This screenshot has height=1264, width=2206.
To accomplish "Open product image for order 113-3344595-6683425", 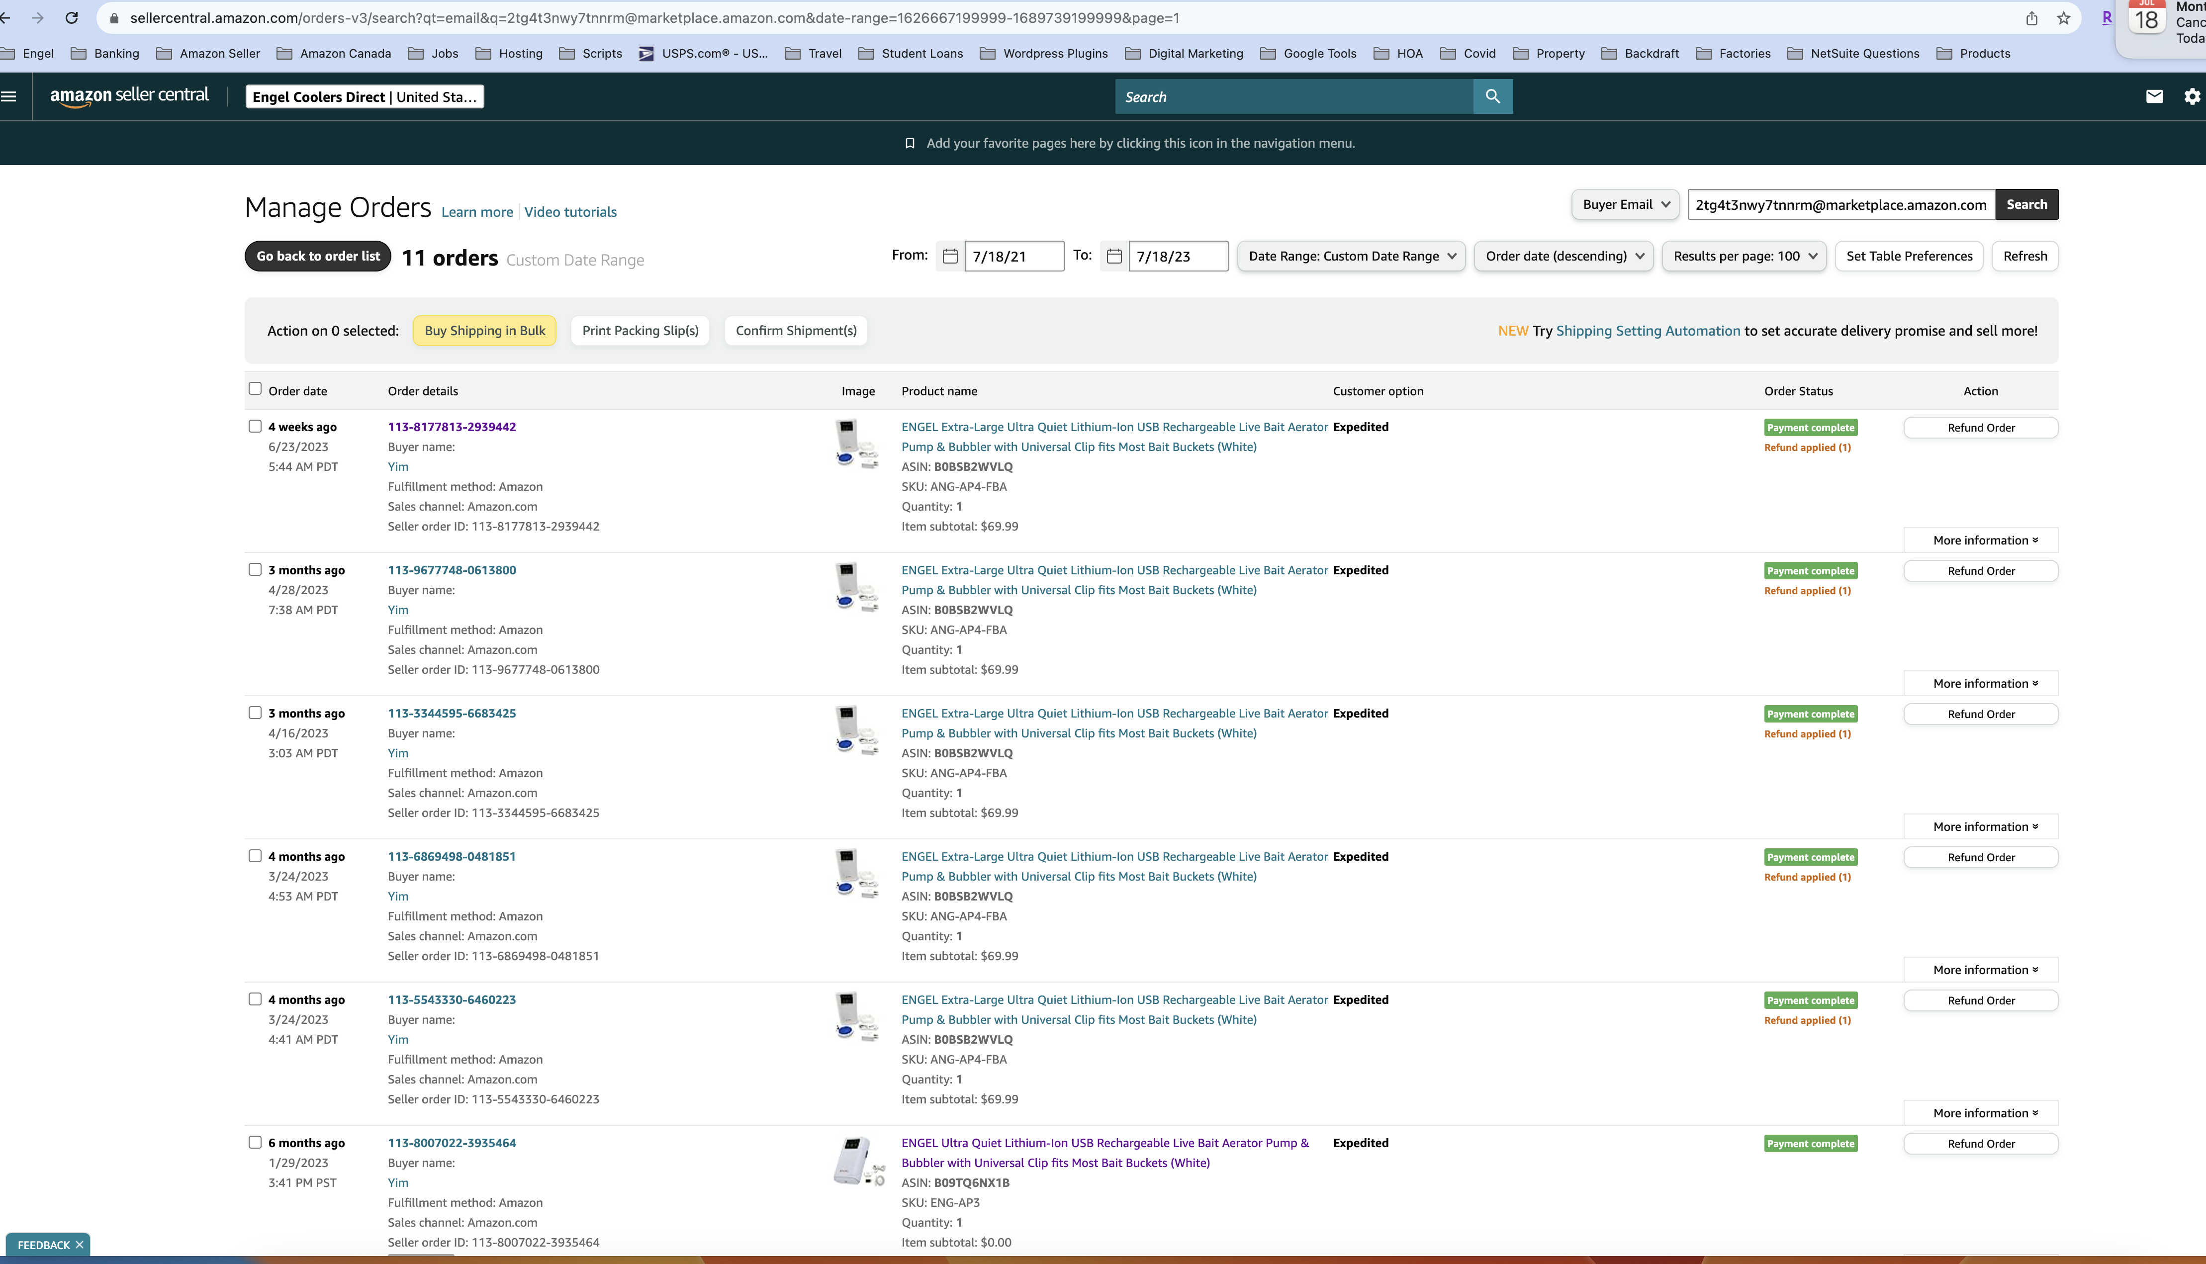I will click(x=857, y=730).
